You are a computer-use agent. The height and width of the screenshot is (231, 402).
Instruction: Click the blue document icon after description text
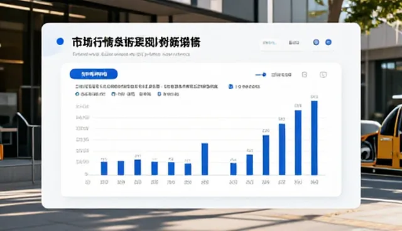pos(231,87)
